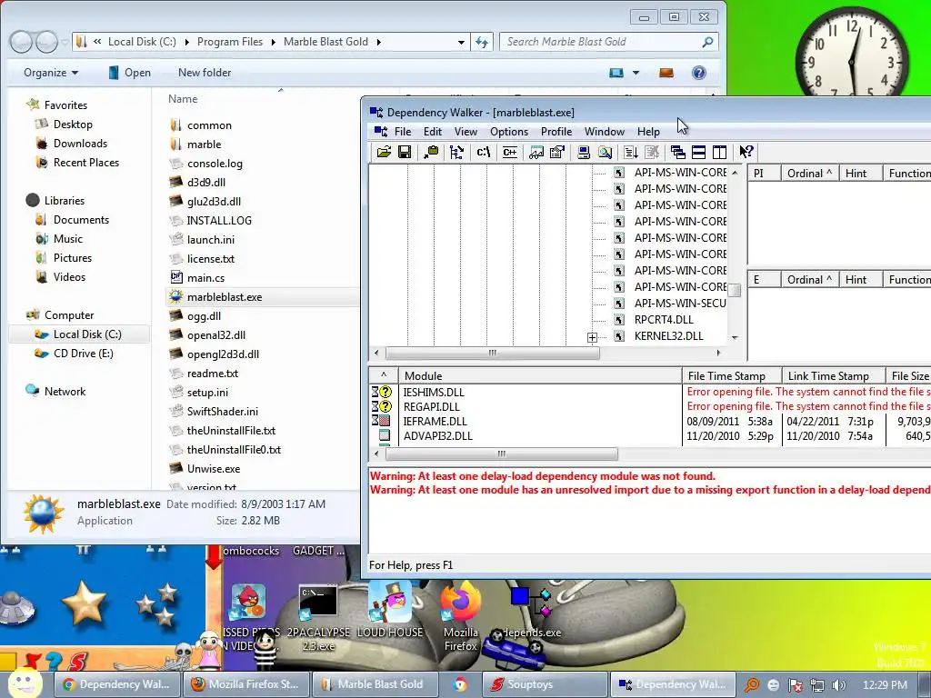Open the view options dropdown arrow in Explorer
Screen dimensions: 931x698
pos(636,73)
